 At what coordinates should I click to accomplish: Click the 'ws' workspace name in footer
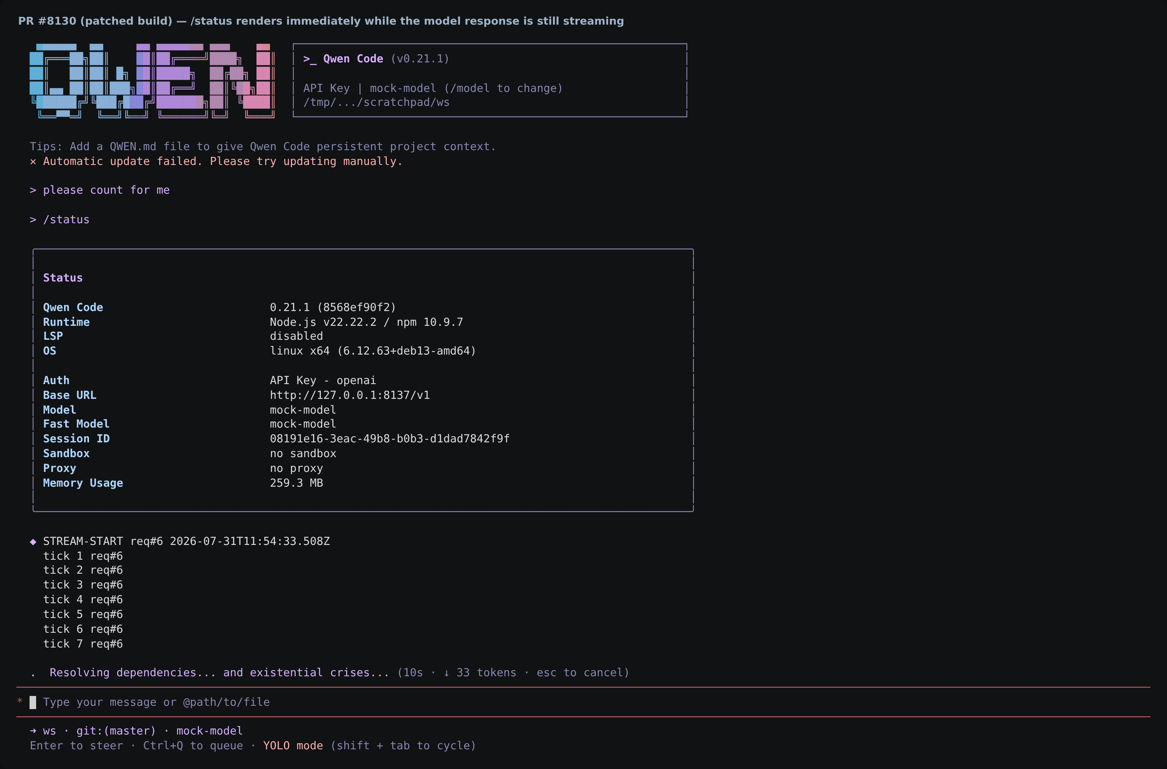pos(50,731)
